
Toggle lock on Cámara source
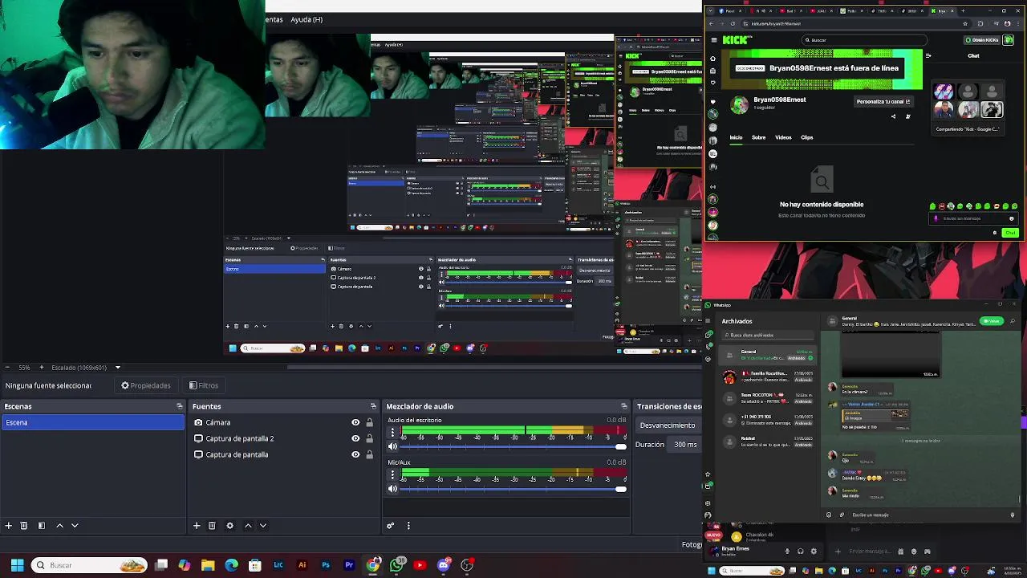pyautogui.click(x=369, y=422)
